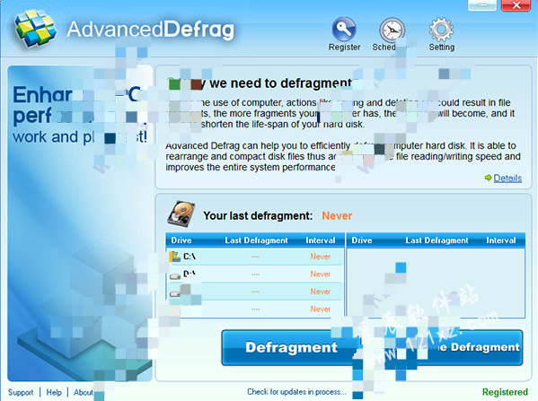Open the Register key icon
Image resolution: width=538 pixels, height=401 pixels.
pyautogui.click(x=344, y=29)
